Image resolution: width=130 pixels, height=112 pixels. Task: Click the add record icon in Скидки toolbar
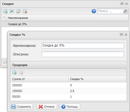tap(5, 11)
